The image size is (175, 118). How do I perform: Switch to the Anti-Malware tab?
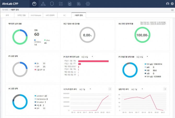35,15
